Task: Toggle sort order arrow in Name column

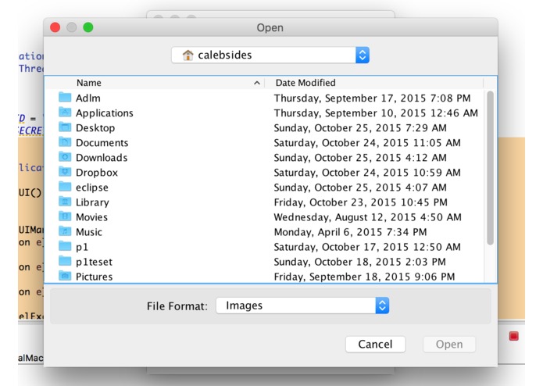Action: tap(256, 83)
